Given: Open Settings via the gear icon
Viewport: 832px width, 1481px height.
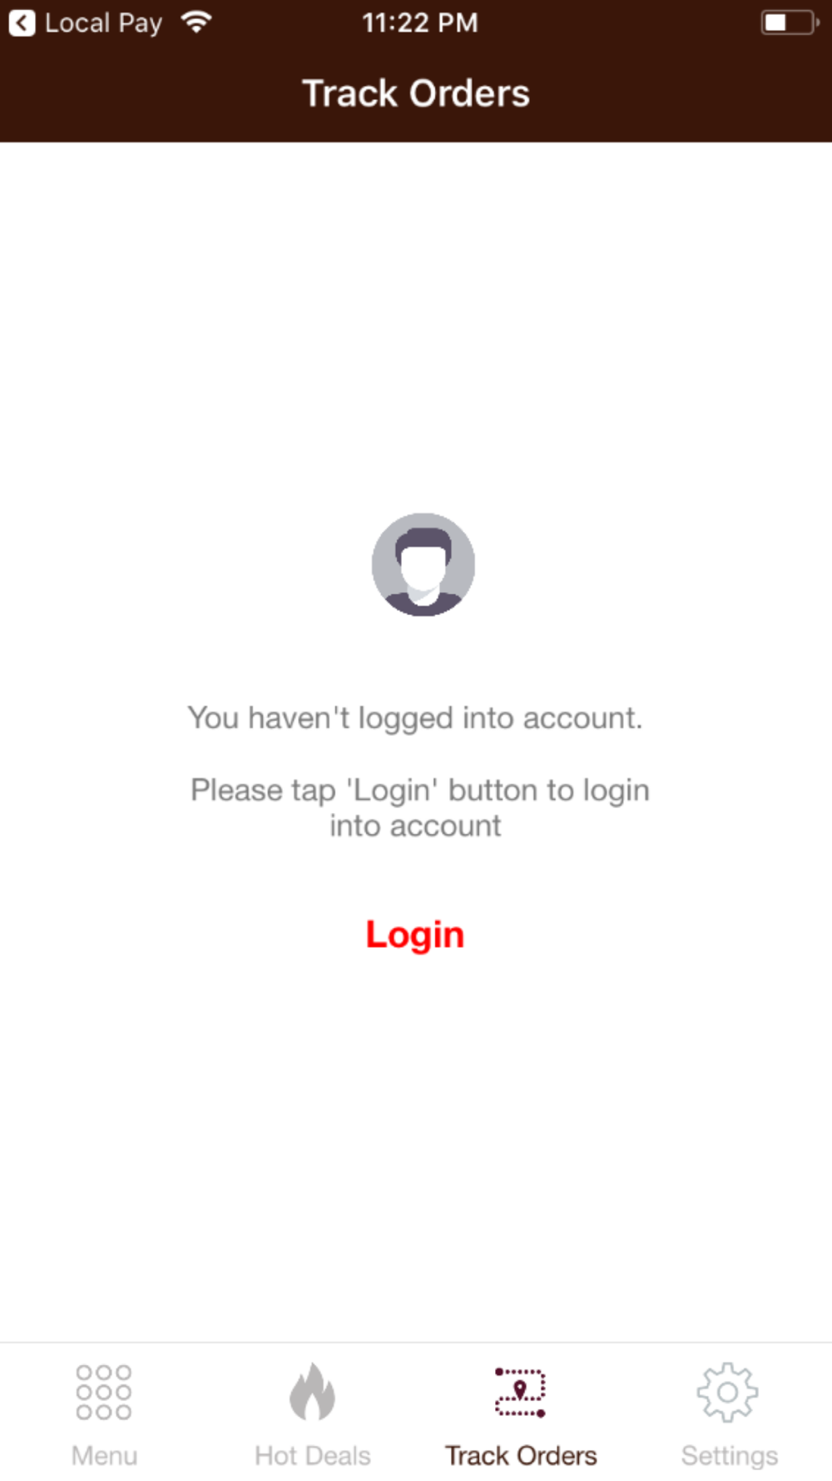Looking at the screenshot, I should (x=728, y=1392).
